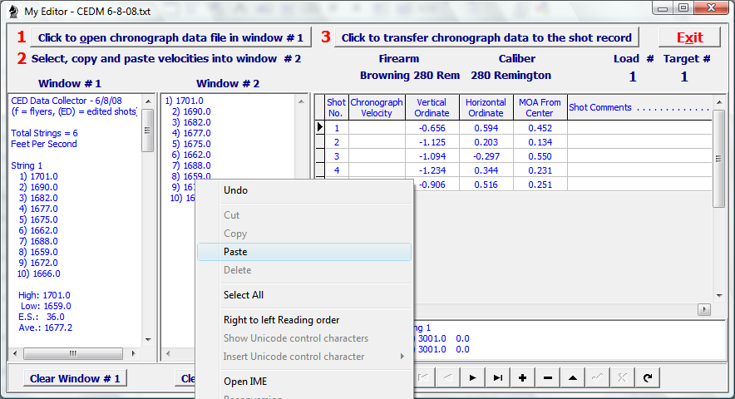Click Vertical Ordinate value -0.656
Image resolution: width=735 pixels, height=399 pixels.
pos(432,128)
